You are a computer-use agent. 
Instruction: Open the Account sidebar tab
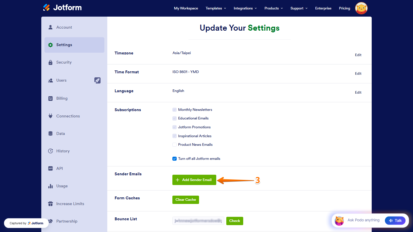point(74,27)
